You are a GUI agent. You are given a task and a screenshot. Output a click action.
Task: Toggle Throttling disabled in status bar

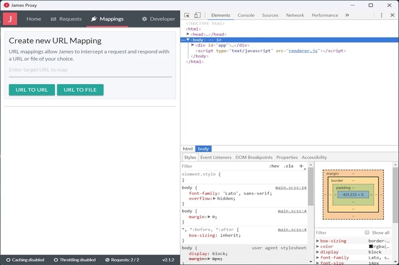75,260
